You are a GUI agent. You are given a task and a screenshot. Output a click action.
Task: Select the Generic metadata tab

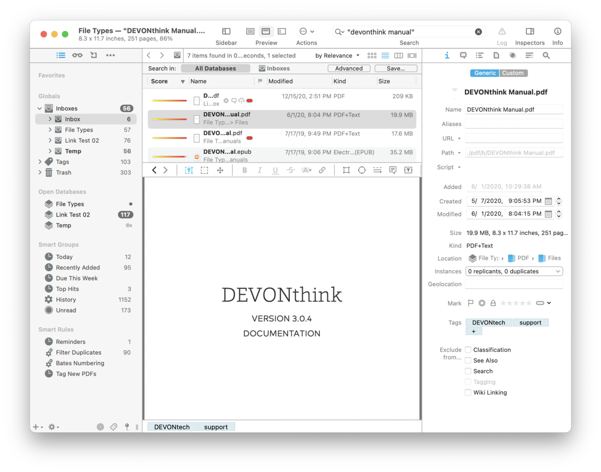(x=485, y=73)
